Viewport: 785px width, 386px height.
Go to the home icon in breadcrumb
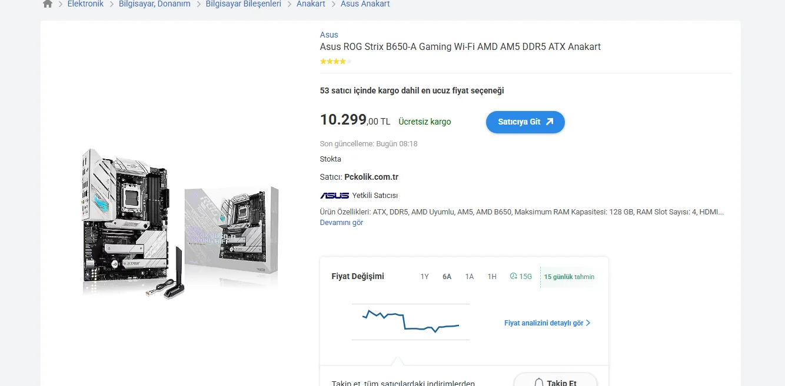pos(48,4)
